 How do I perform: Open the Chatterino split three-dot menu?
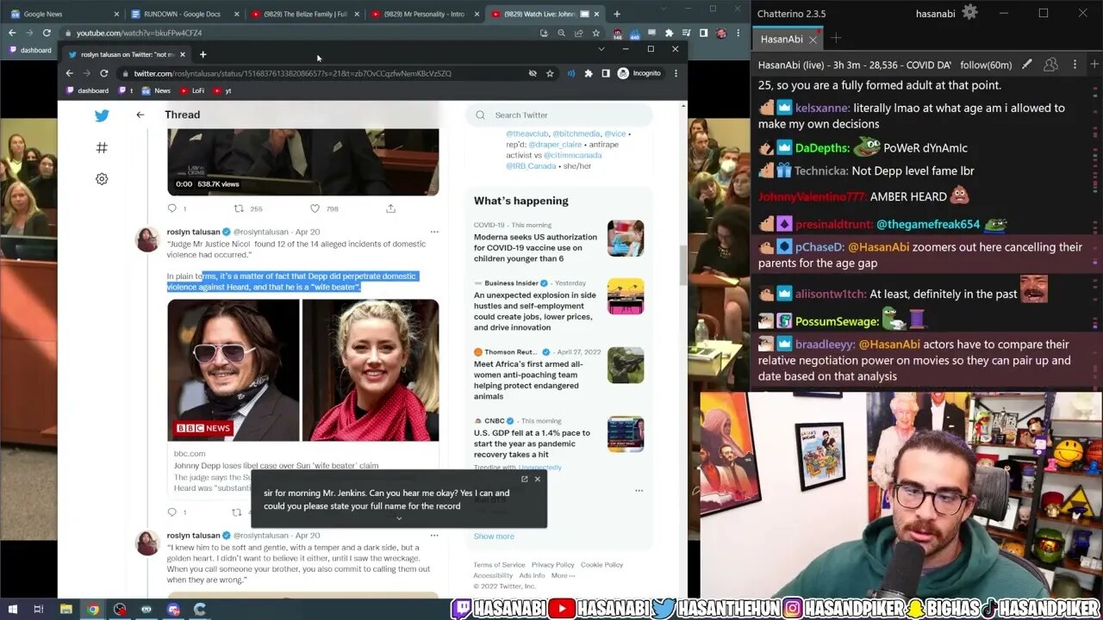point(1075,65)
